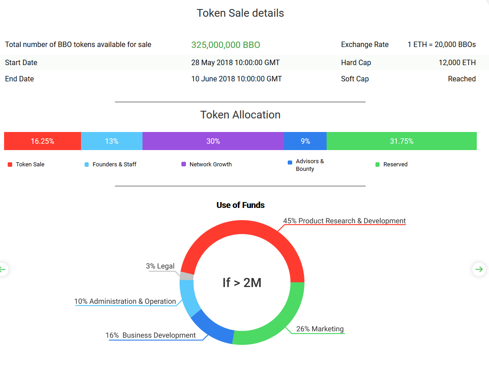Click the If > 2M donut center text
Image resolution: width=489 pixels, height=372 pixels.
242,283
